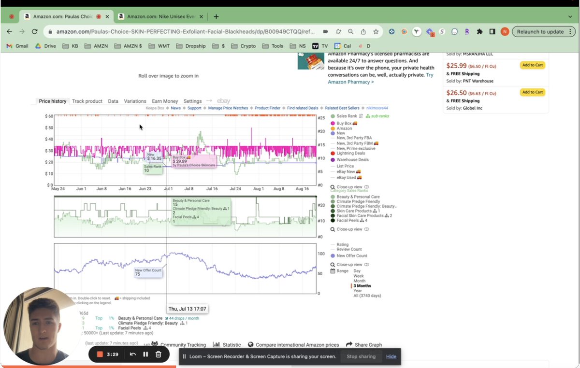Open the Keepa Settings tab
Screen dimensions: 580x368
click(192, 101)
